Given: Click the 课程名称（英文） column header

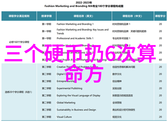Looking at the screenshot, I should point(83,16).
